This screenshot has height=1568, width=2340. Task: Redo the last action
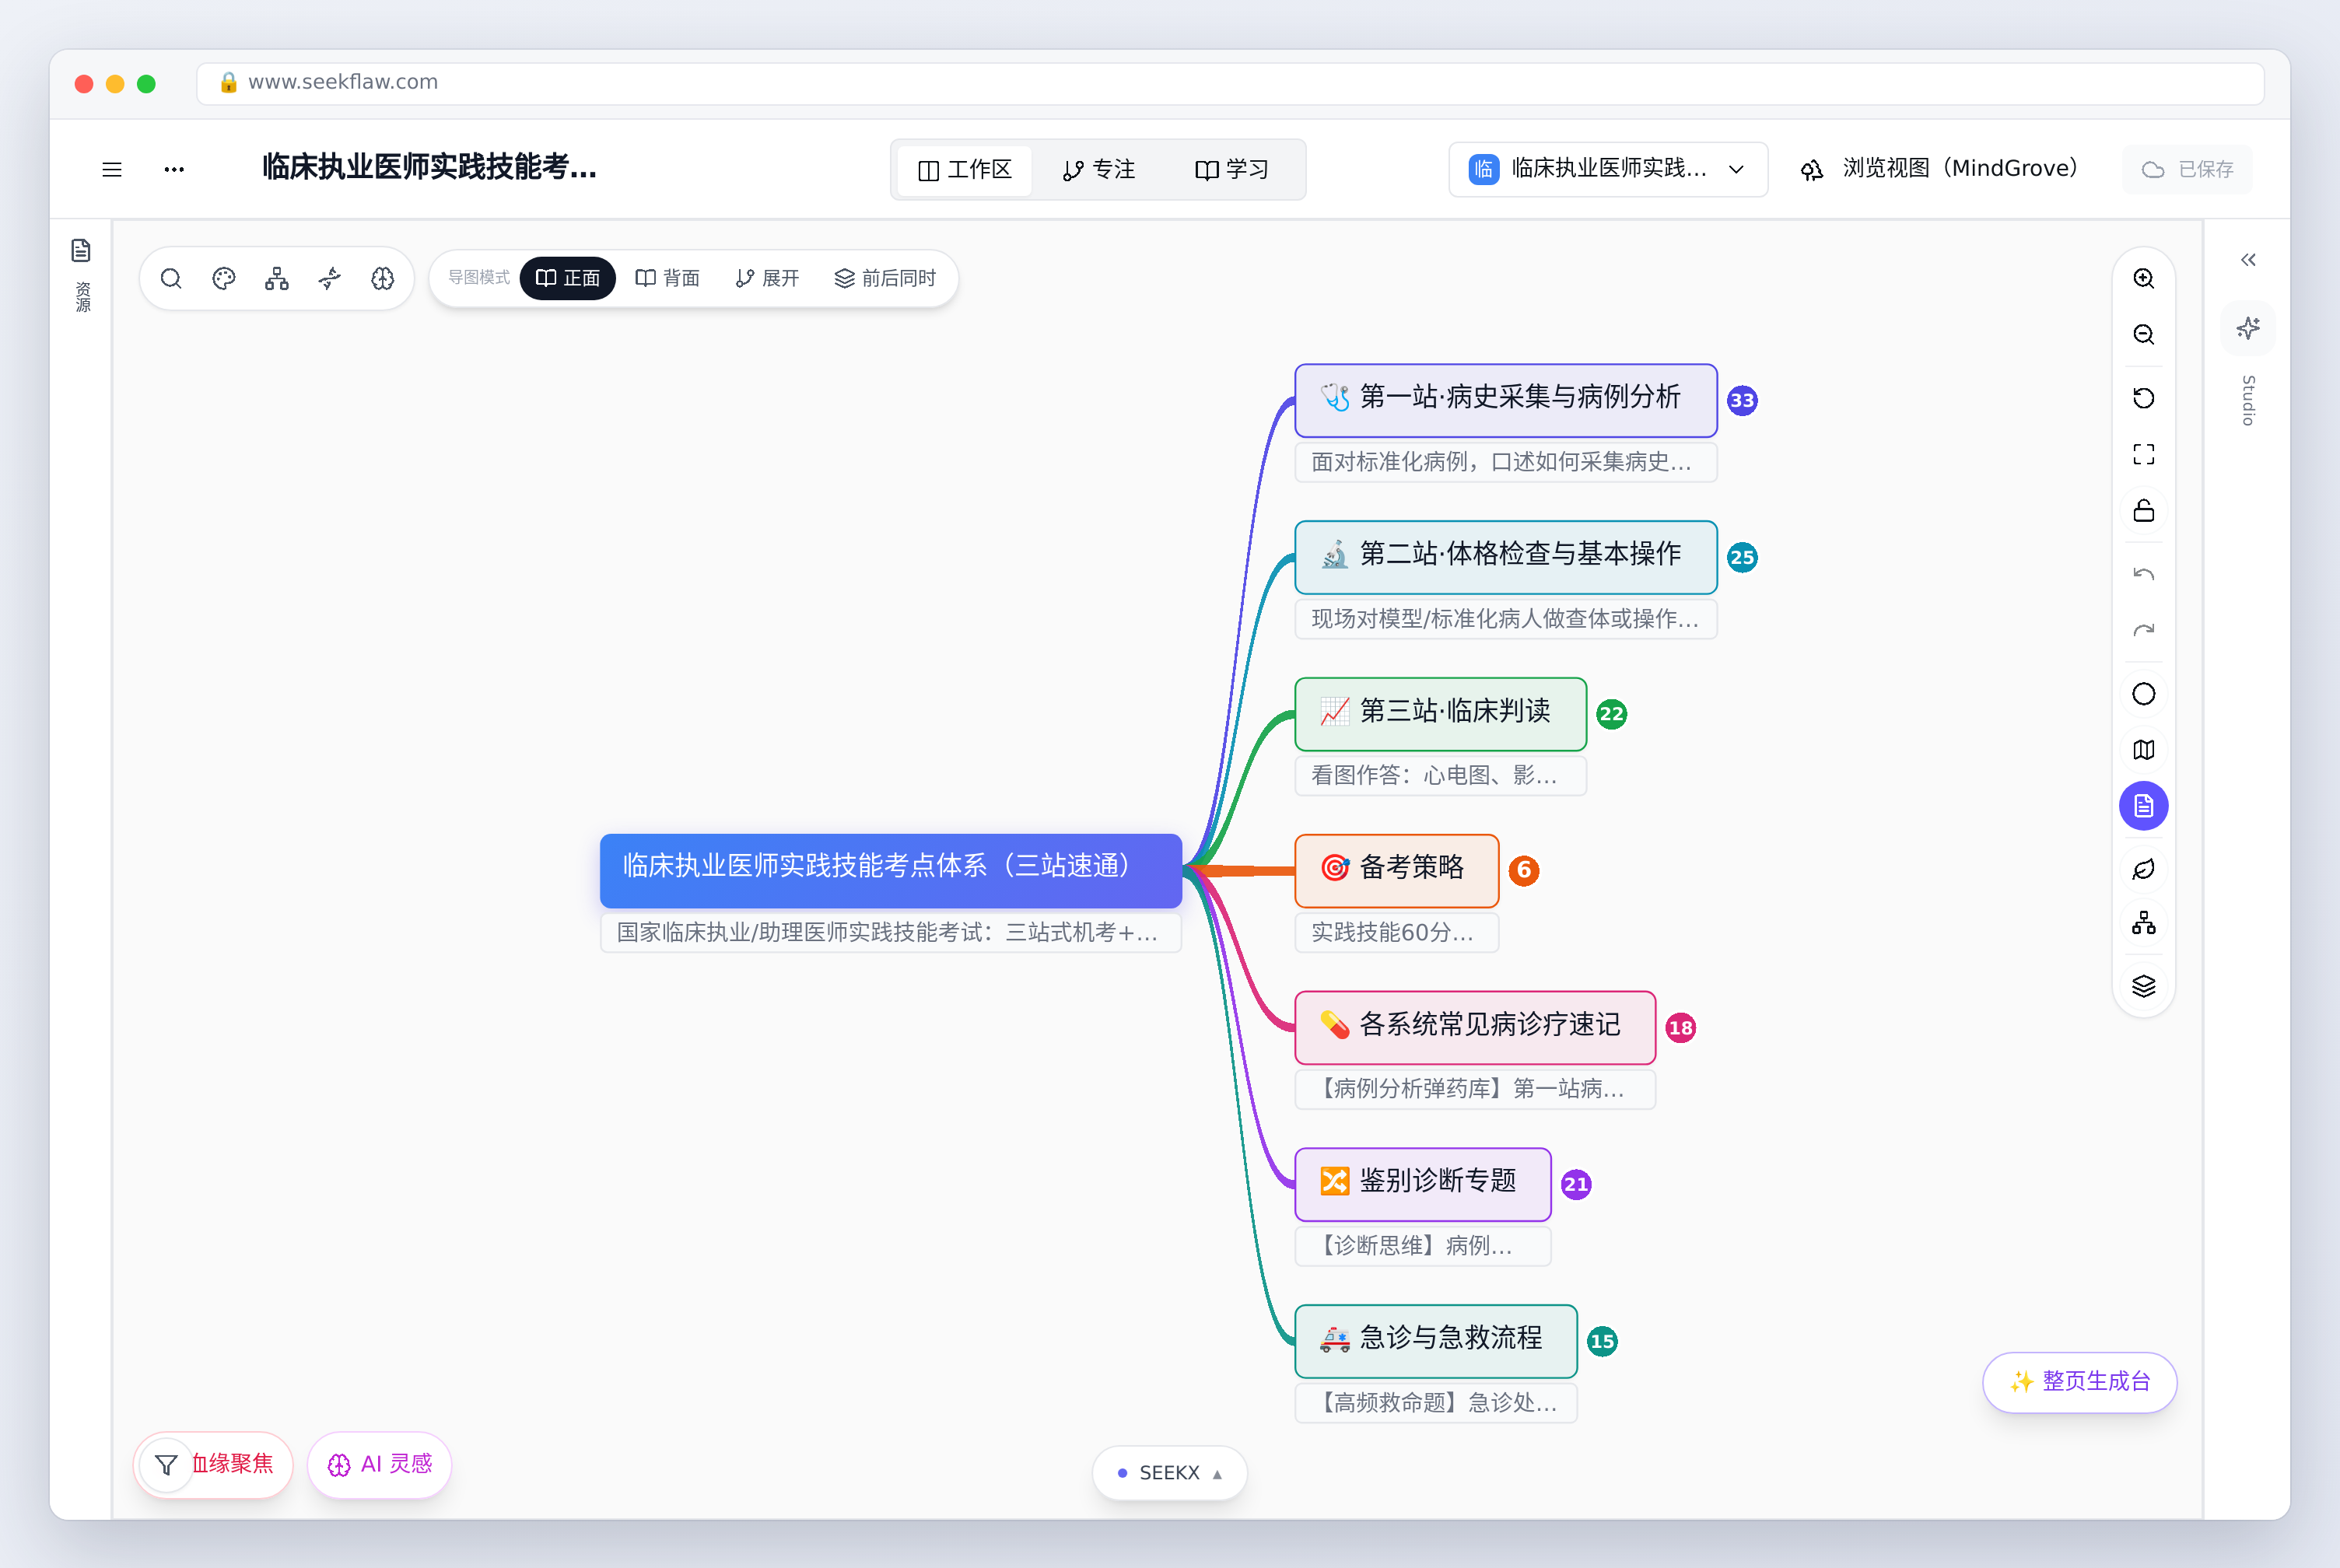(2143, 630)
